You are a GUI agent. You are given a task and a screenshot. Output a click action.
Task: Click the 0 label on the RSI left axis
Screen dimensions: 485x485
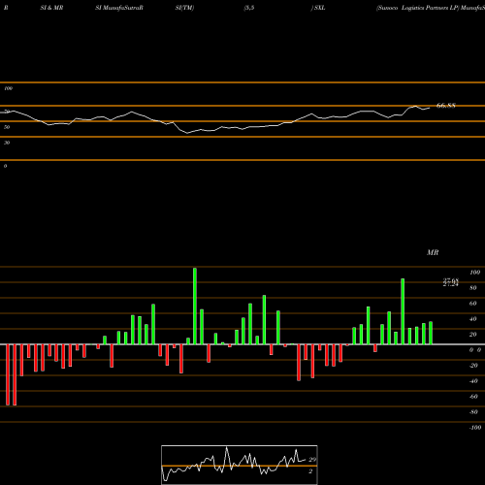pyautogui.click(x=5, y=166)
